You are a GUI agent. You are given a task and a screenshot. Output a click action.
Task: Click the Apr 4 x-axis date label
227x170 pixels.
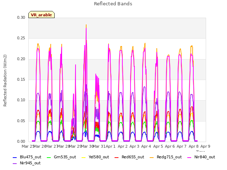[146, 146]
